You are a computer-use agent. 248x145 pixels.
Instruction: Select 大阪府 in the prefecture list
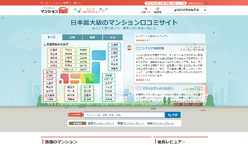69,50
